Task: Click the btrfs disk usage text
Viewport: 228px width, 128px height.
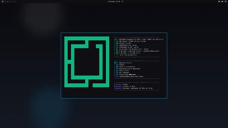Action: [x=134, y=49]
